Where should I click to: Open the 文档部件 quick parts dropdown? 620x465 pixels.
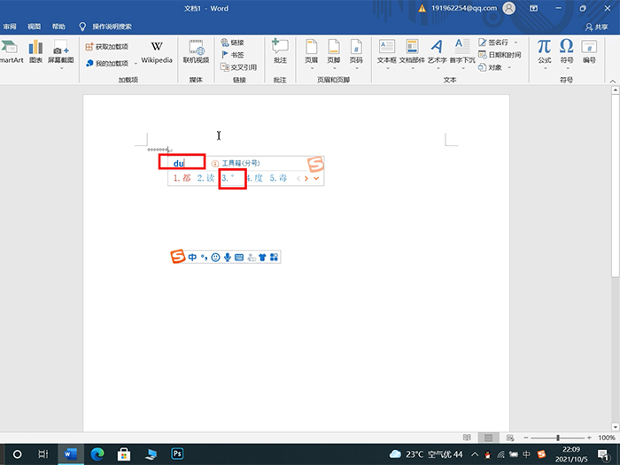pyautogui.click(x=412, y=68)
